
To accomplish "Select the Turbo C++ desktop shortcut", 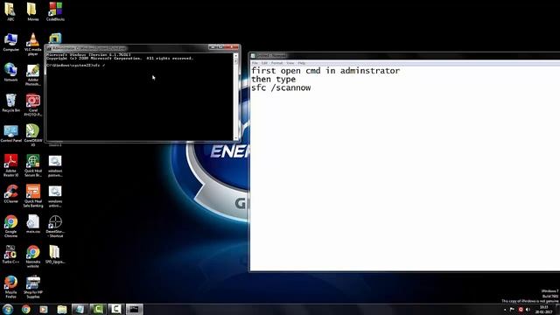I will [10, 255].
